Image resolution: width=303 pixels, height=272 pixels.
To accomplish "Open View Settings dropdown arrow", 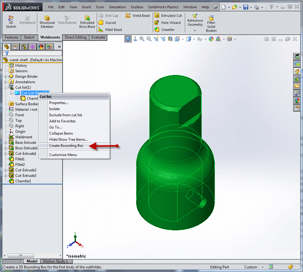I will (235, 39).
